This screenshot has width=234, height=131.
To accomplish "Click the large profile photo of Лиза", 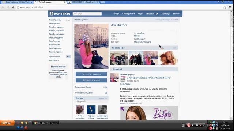I will coord(91,46).
